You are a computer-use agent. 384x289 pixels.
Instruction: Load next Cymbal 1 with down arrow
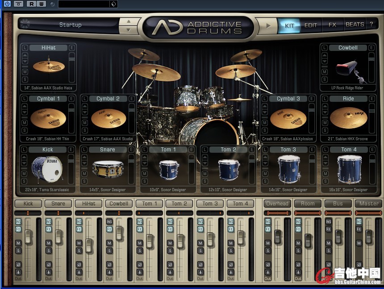[25, 113]
